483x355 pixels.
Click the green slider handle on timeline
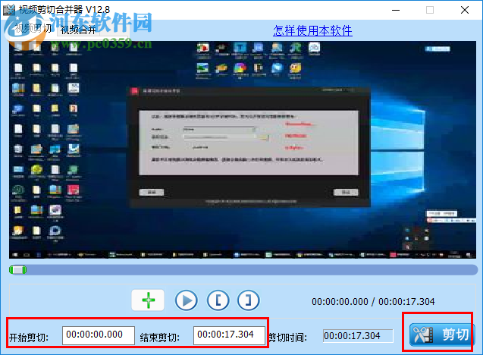pyautogui.click(x=18, y=270)
